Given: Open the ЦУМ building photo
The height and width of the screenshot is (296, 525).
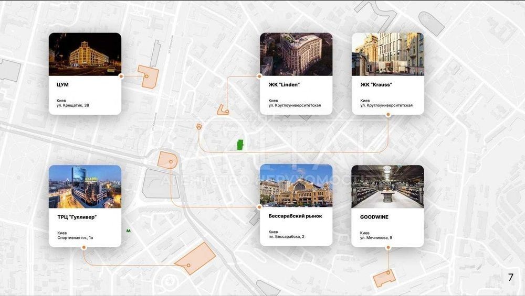Looking at the screenshot, I should tap(85, 54).
